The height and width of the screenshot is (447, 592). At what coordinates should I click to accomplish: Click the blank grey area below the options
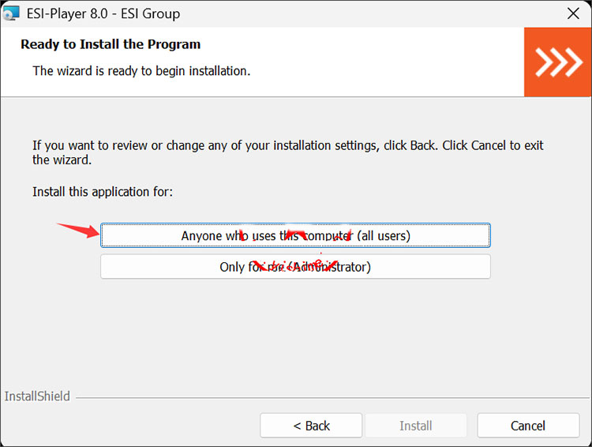(x=295, y=332)
